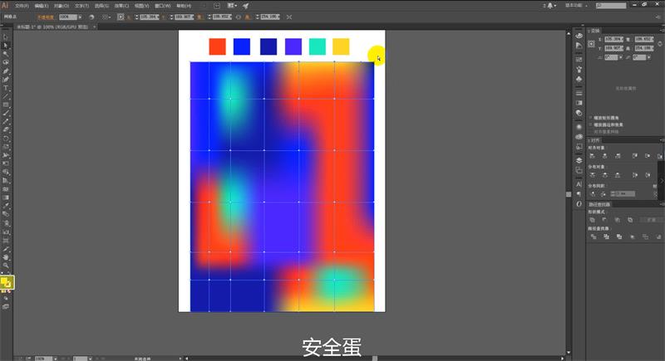This screenshot has height=361, width=665.
Task: Open the OpenType panel icon in dock
Action: (579, 204)
